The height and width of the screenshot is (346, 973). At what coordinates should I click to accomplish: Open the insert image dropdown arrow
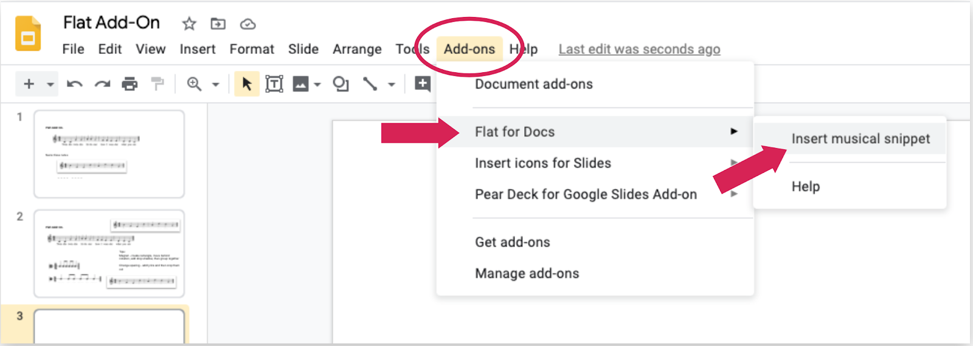[317, 84]
